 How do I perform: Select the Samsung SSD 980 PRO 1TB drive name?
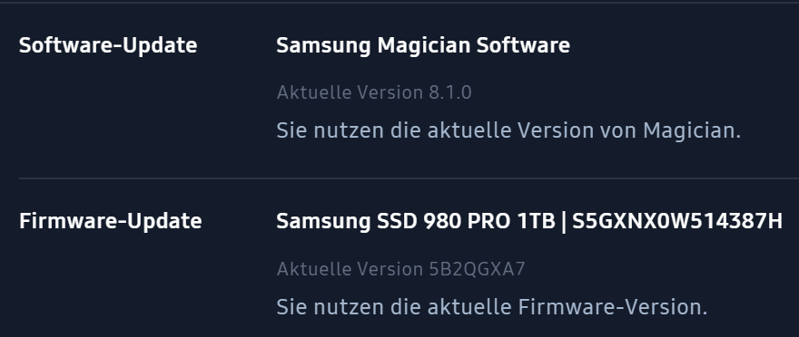pos(416,221)
